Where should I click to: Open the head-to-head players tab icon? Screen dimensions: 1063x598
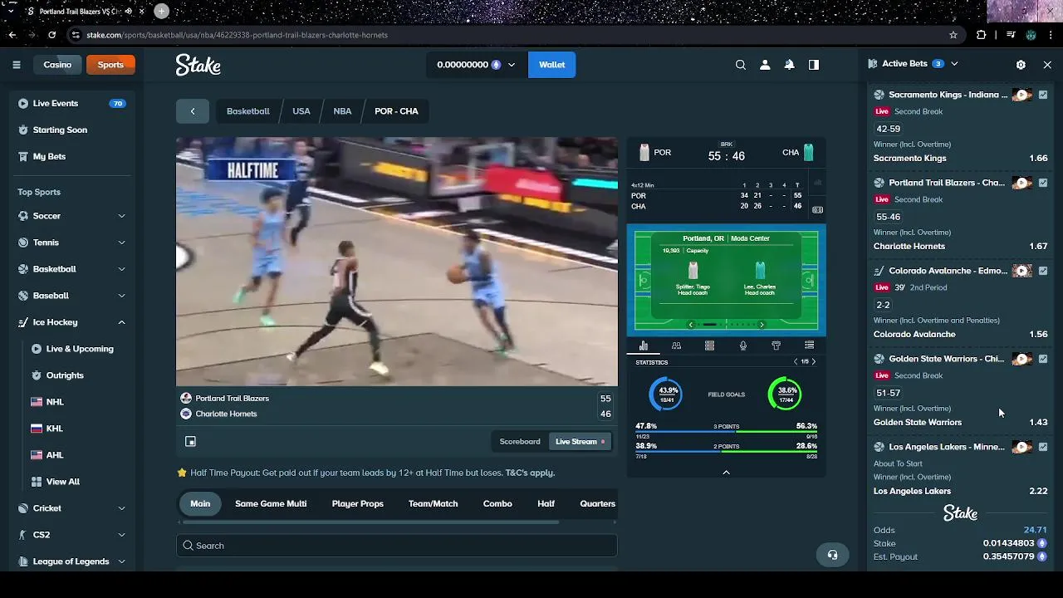coord(676,346)
